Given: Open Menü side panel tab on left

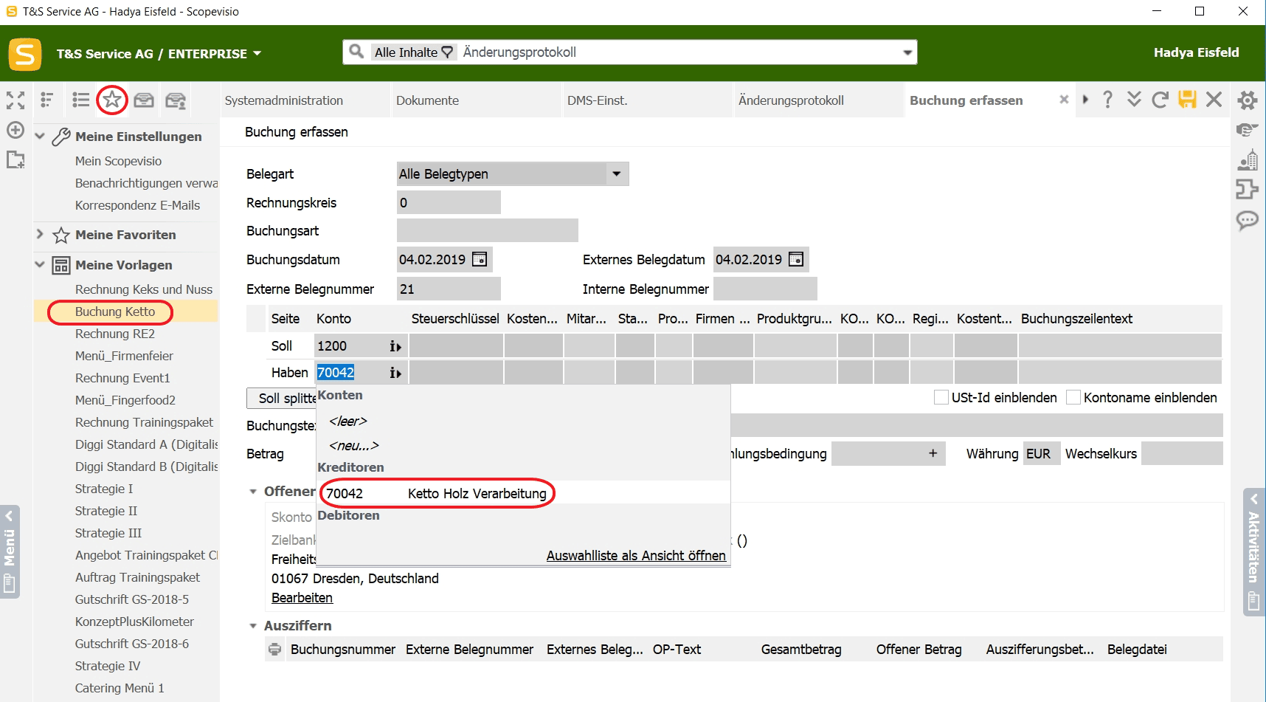Looking at the screenshot, I should tap(10, 551).
